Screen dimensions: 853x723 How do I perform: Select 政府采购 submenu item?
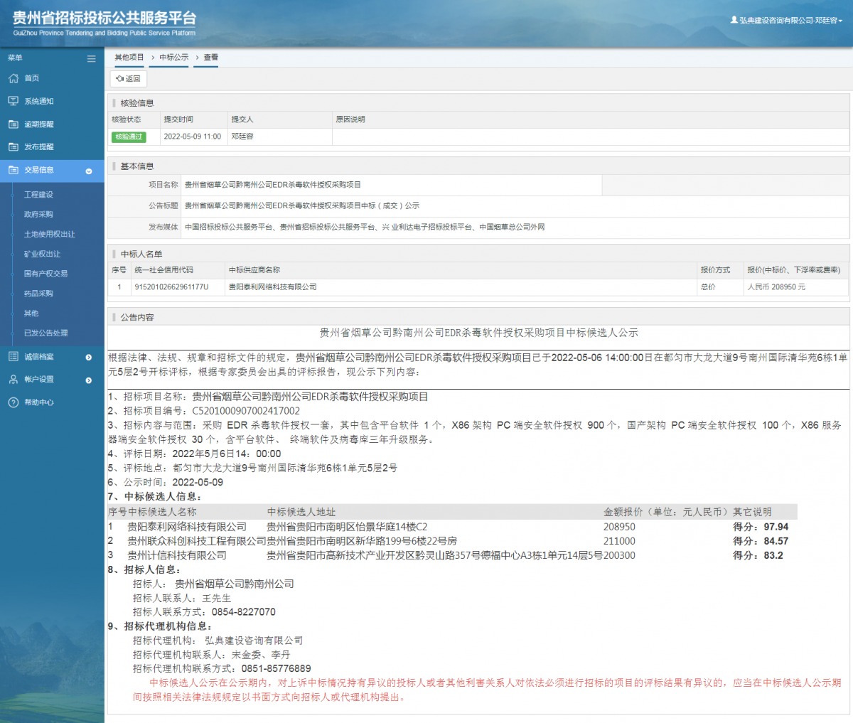(x=38, y=214)
